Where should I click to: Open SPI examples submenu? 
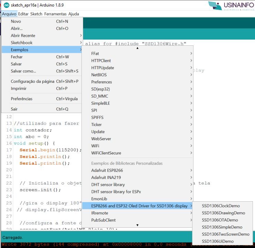[x=137, y=110]
